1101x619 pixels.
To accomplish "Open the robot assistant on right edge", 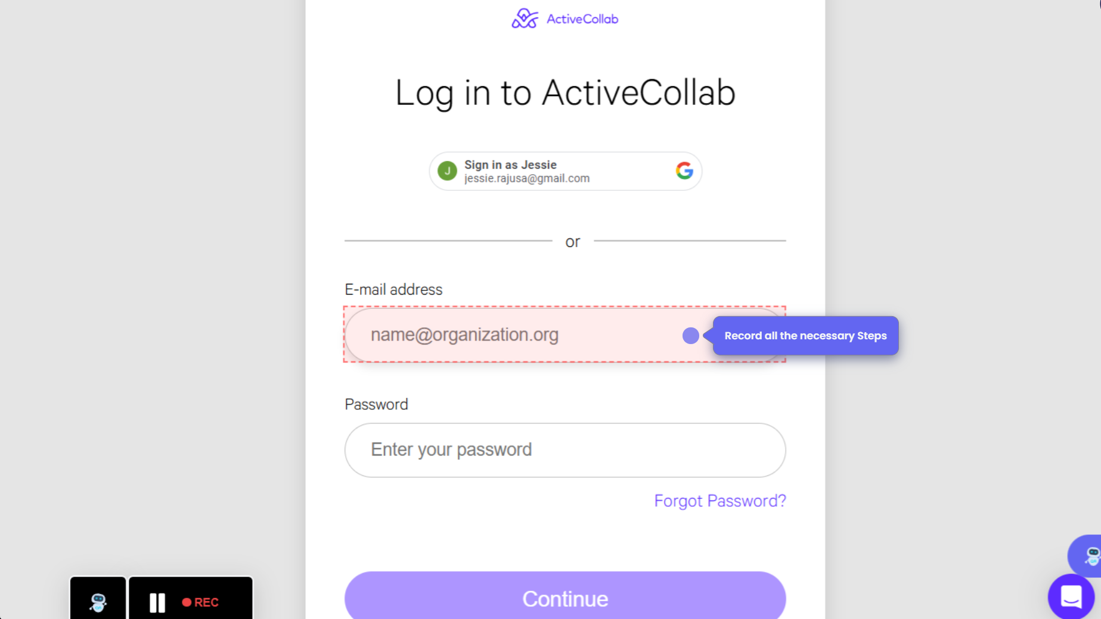I will point(1089,556).
